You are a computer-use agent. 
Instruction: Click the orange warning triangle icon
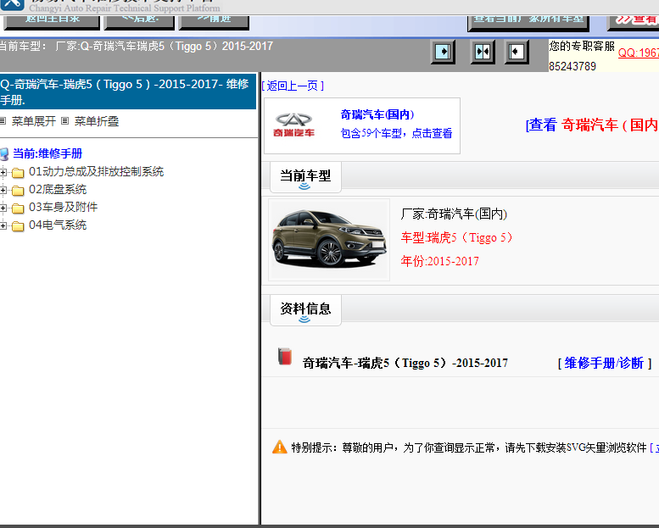coord(280,447)
